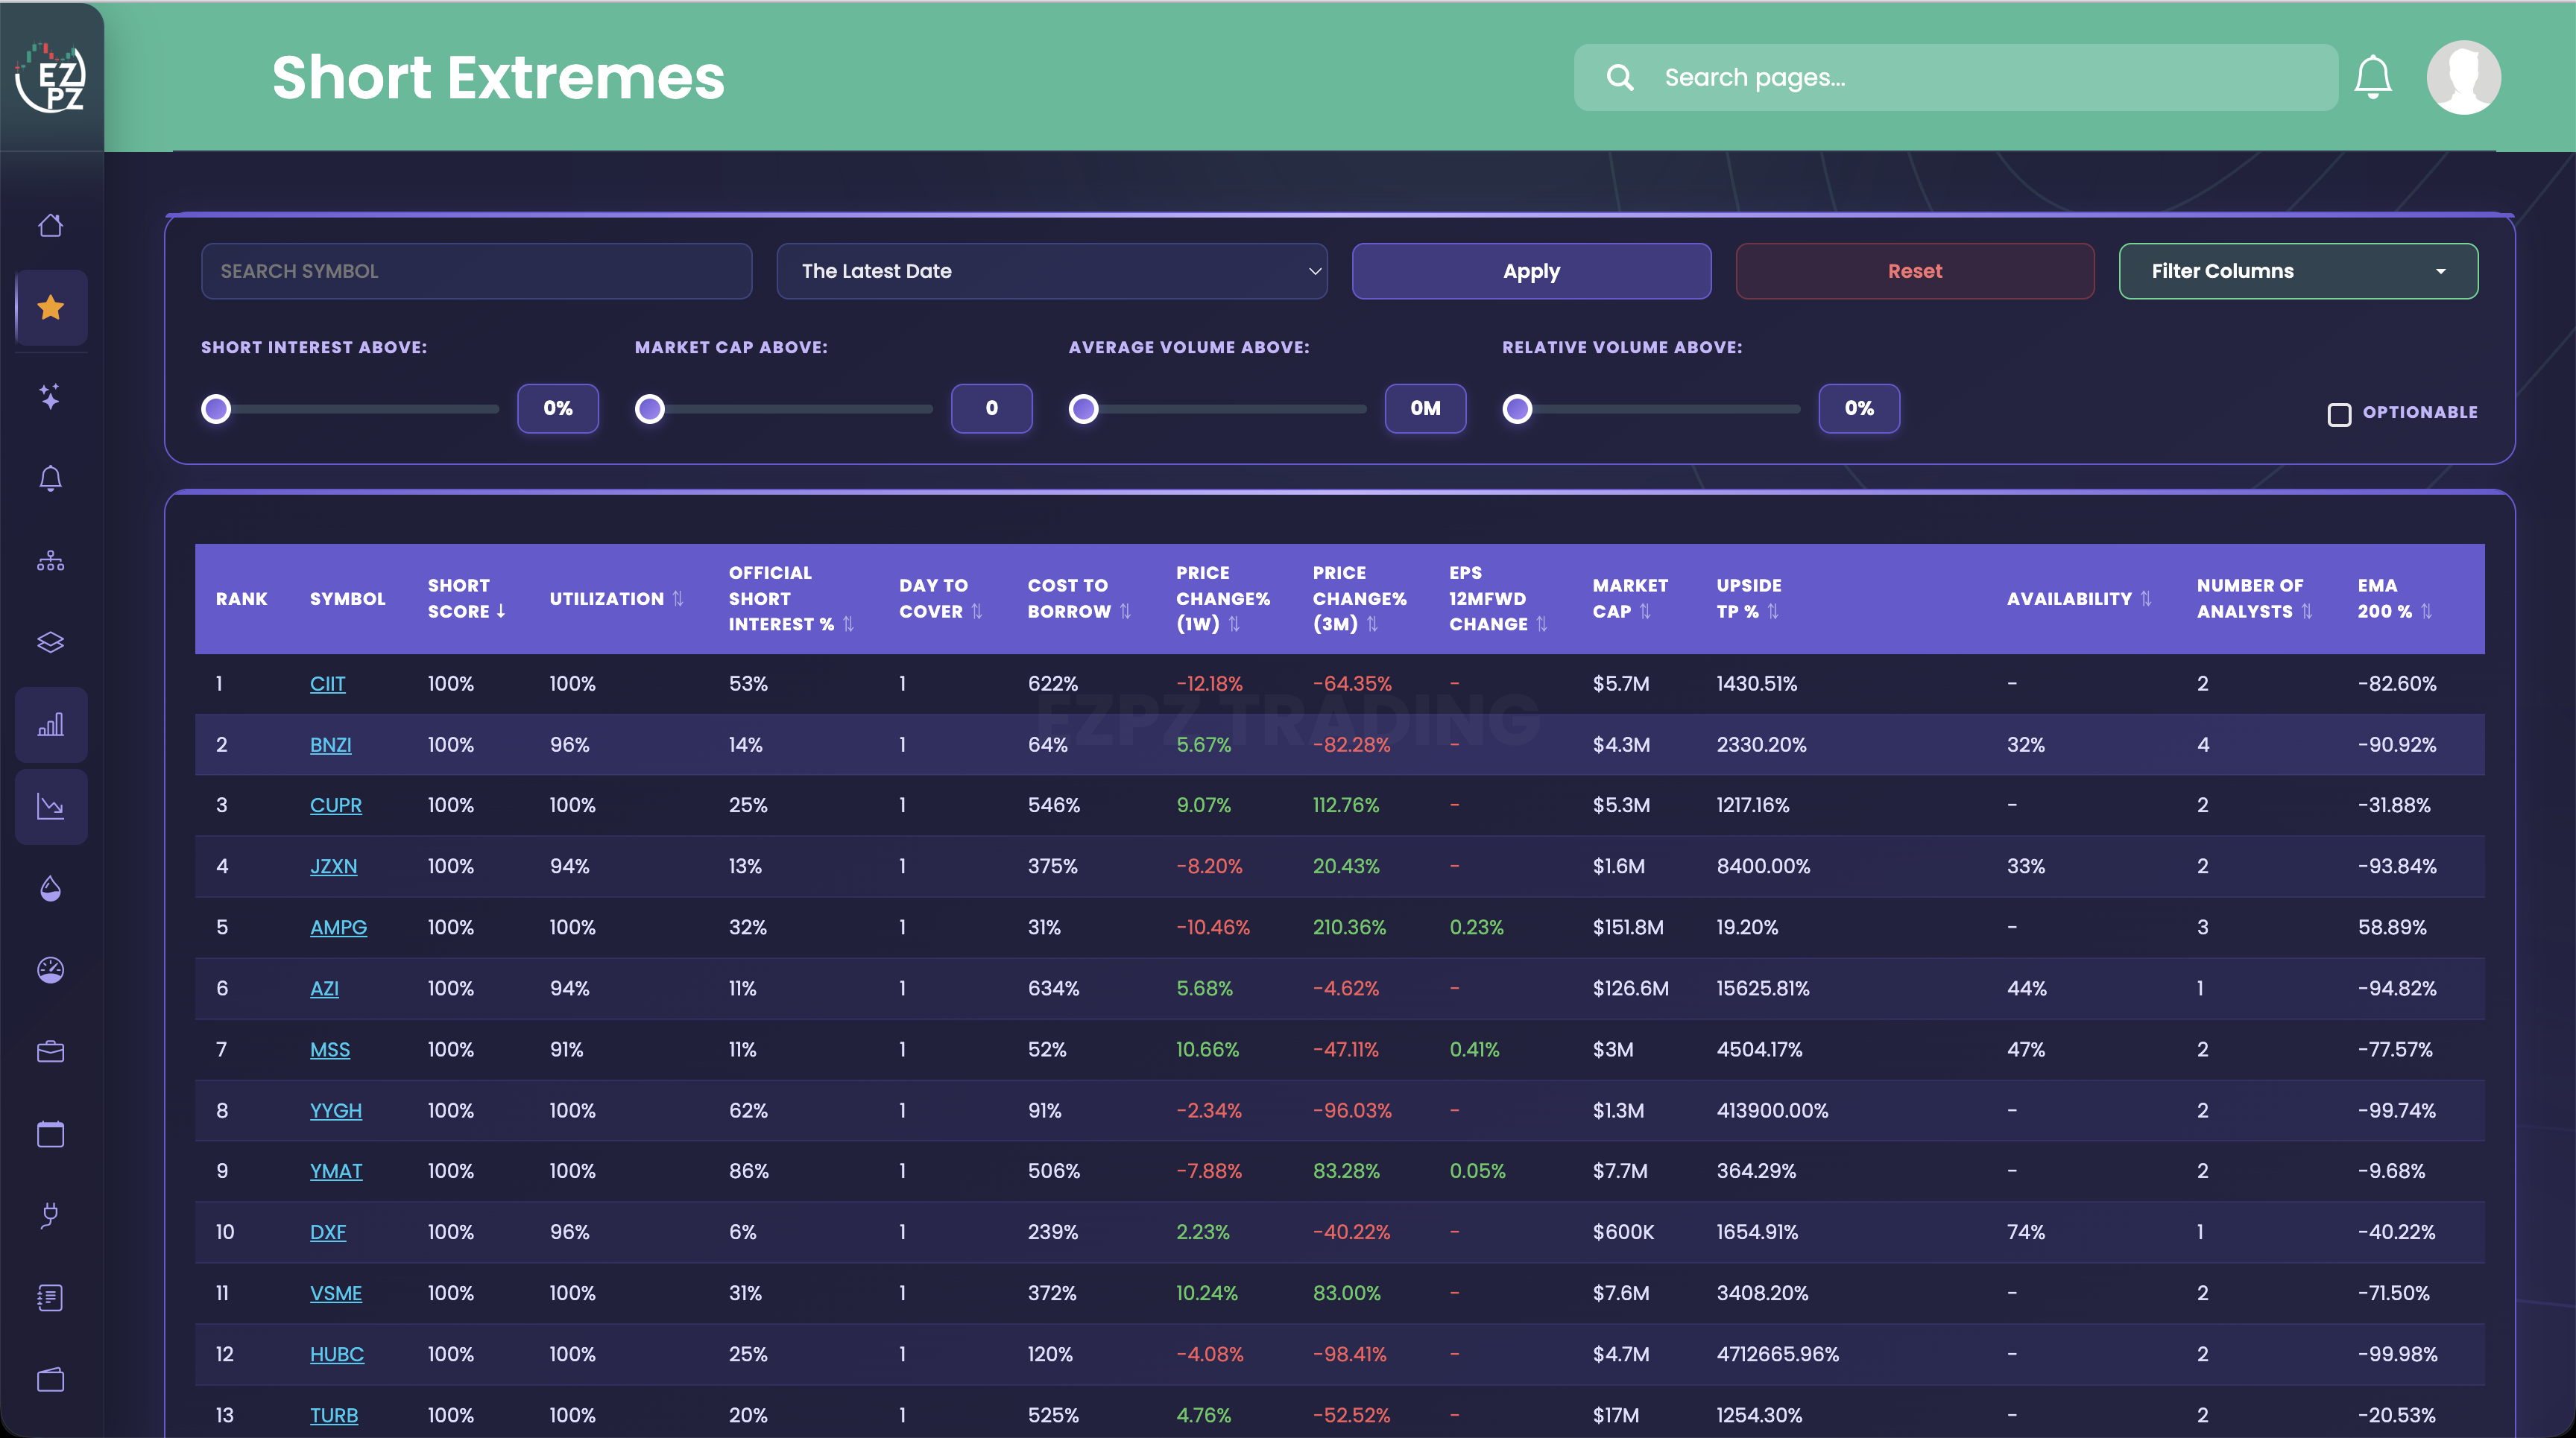Enable the Optionable checkbox
2576x1438 pixels.
click(x=2339, y=414)
